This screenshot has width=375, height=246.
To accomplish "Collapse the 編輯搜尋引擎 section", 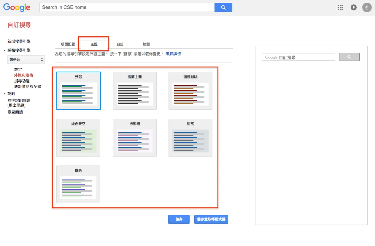I will [x=5, y=51].
